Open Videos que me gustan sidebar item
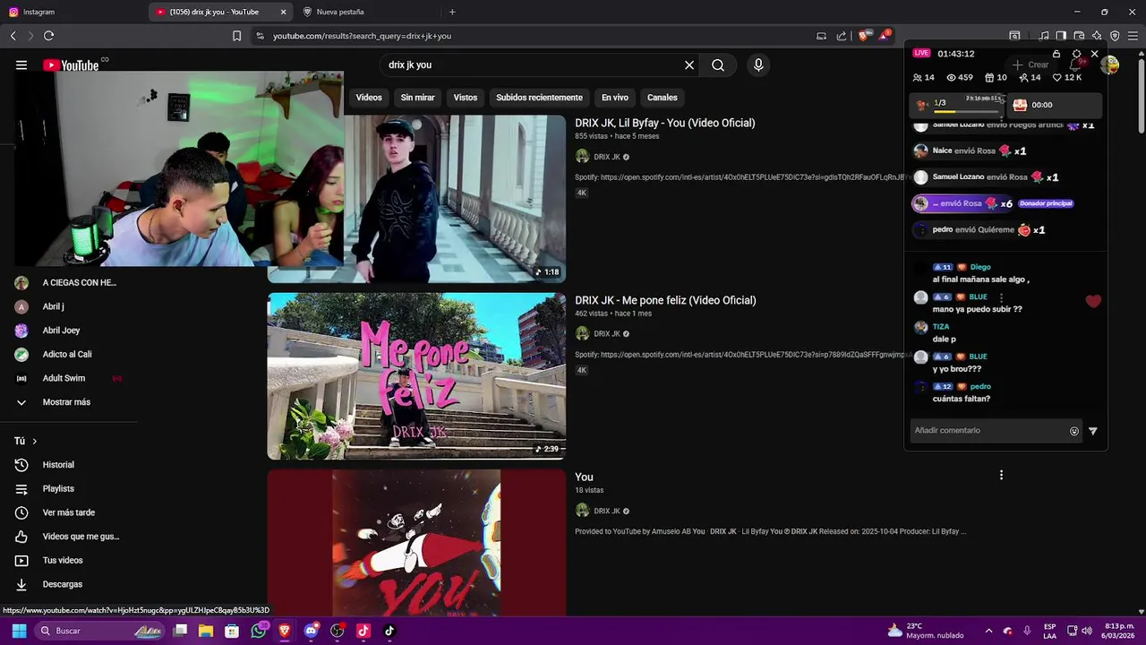Screen dimensions: 1146x645 coord(81,537)
